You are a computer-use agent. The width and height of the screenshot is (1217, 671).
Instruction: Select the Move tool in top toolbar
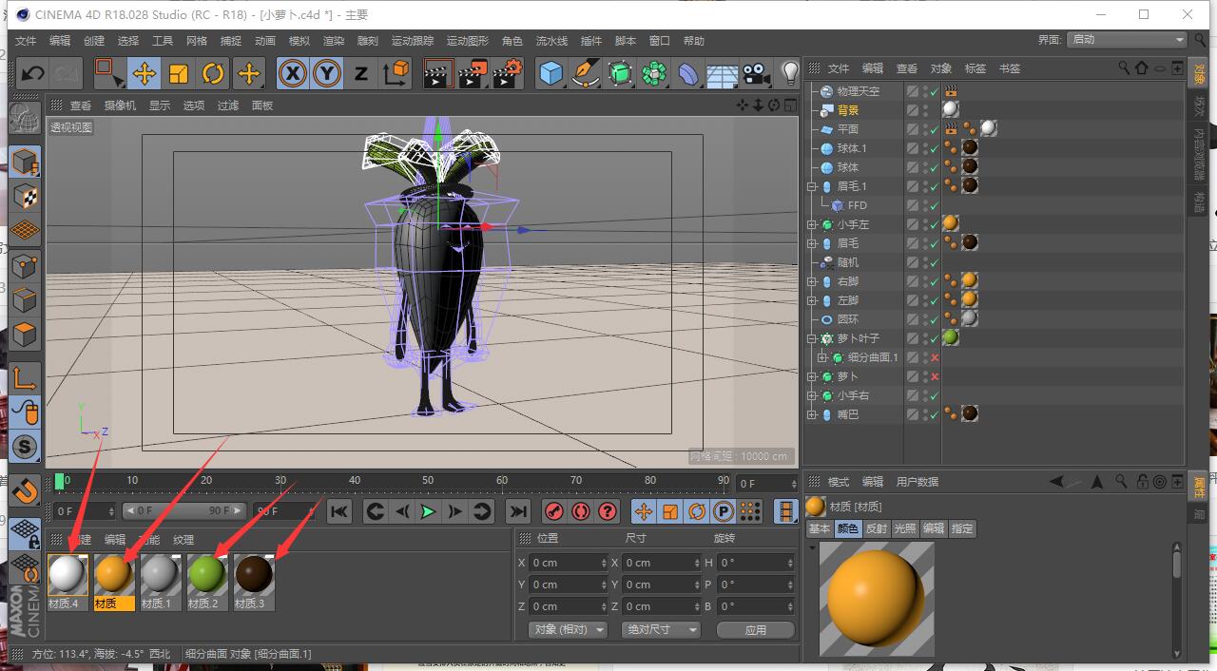pyautogui.click(x=145, y=73)
